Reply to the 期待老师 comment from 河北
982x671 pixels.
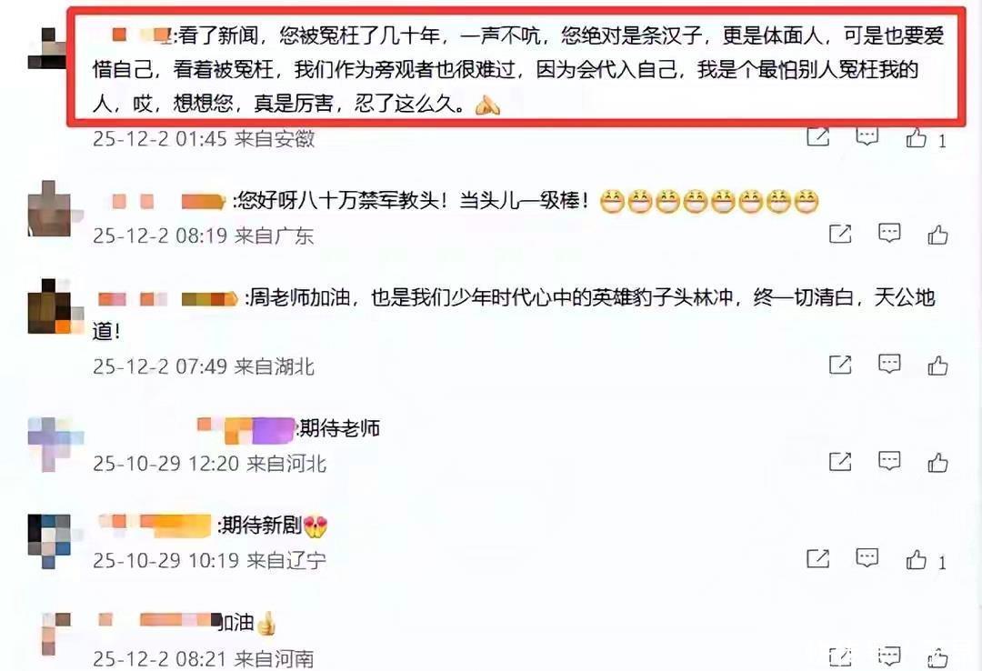(x=889, y=460)
